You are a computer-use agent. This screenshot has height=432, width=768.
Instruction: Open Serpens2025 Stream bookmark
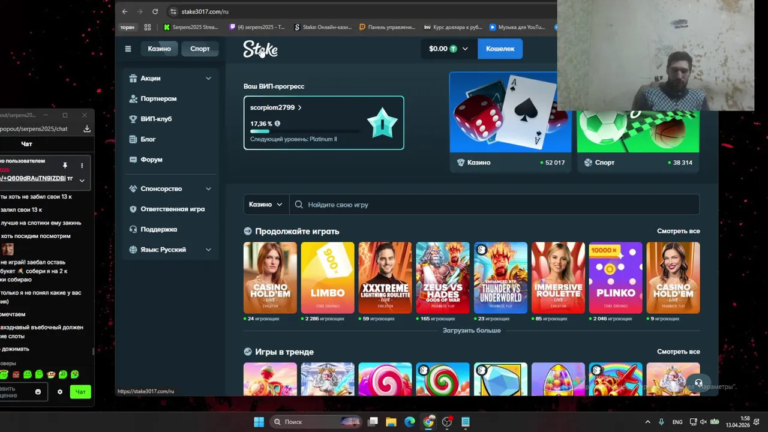pyautogui.click(x=191, y=27)
